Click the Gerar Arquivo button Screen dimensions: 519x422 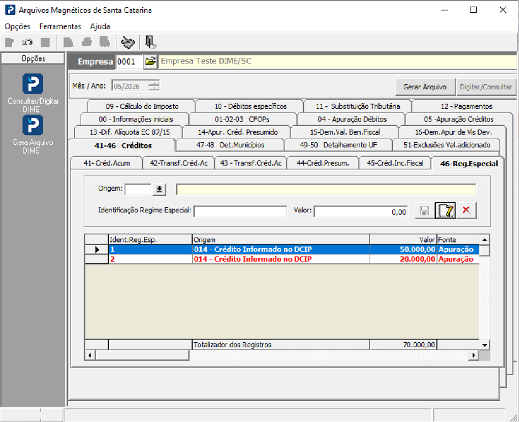click(425, 87)
